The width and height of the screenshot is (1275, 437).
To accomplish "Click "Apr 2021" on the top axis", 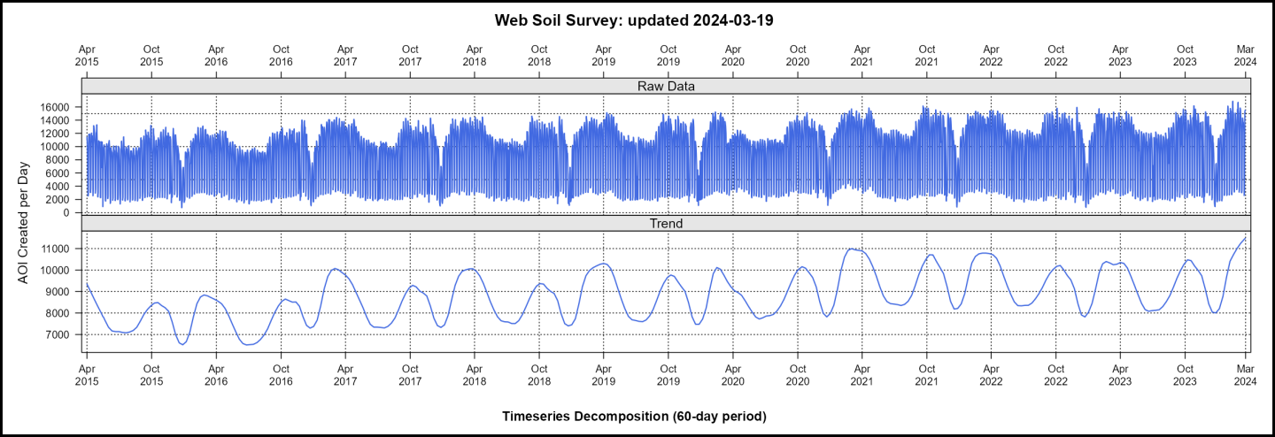I will (862, 56).
